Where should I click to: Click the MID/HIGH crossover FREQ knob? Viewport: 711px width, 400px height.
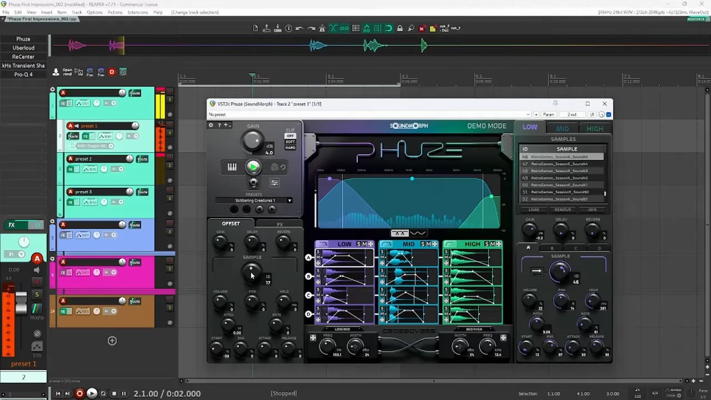pos(487,346)
